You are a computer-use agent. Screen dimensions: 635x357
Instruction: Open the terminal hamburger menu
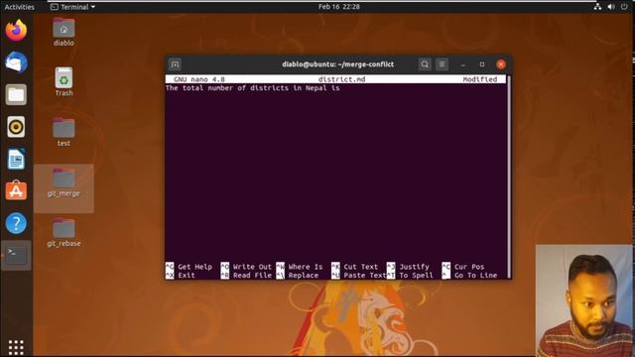pos(442,64)
